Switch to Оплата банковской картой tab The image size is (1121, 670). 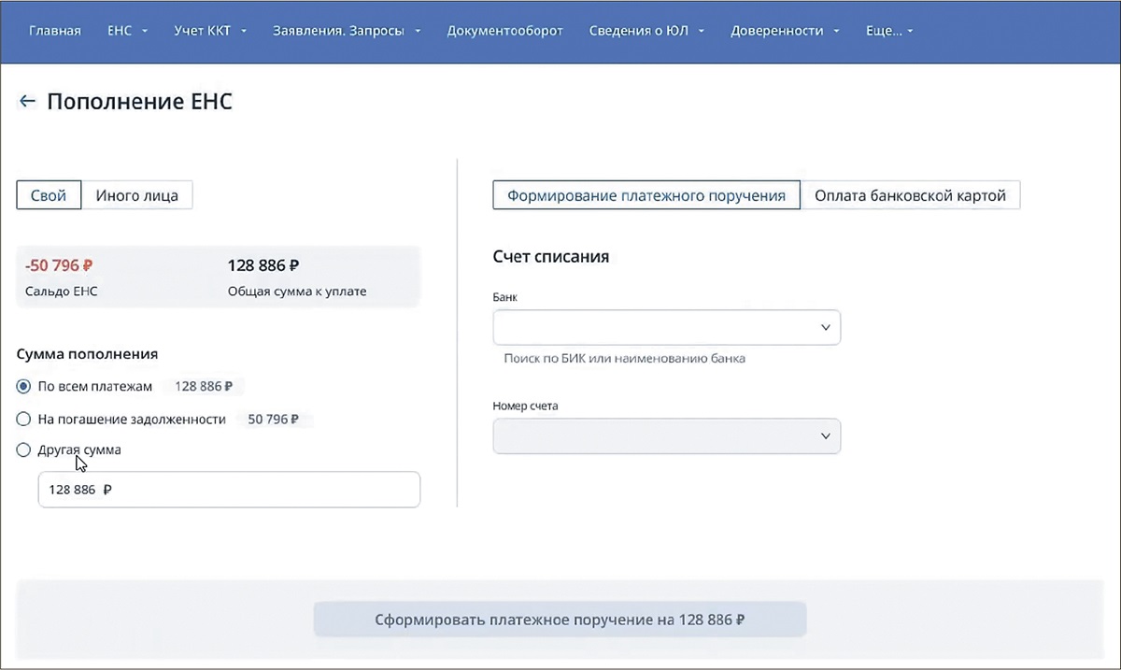pyautogui.click(x=910, y=195)
